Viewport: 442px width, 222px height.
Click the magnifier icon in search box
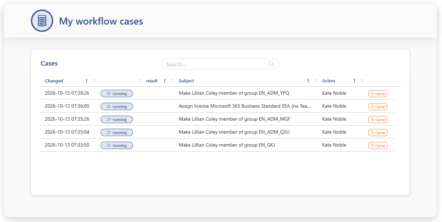(271, 64)
